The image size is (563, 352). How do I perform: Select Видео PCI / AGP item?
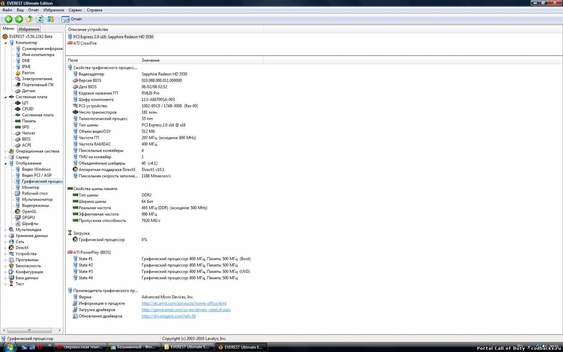(x=36, y=175)
